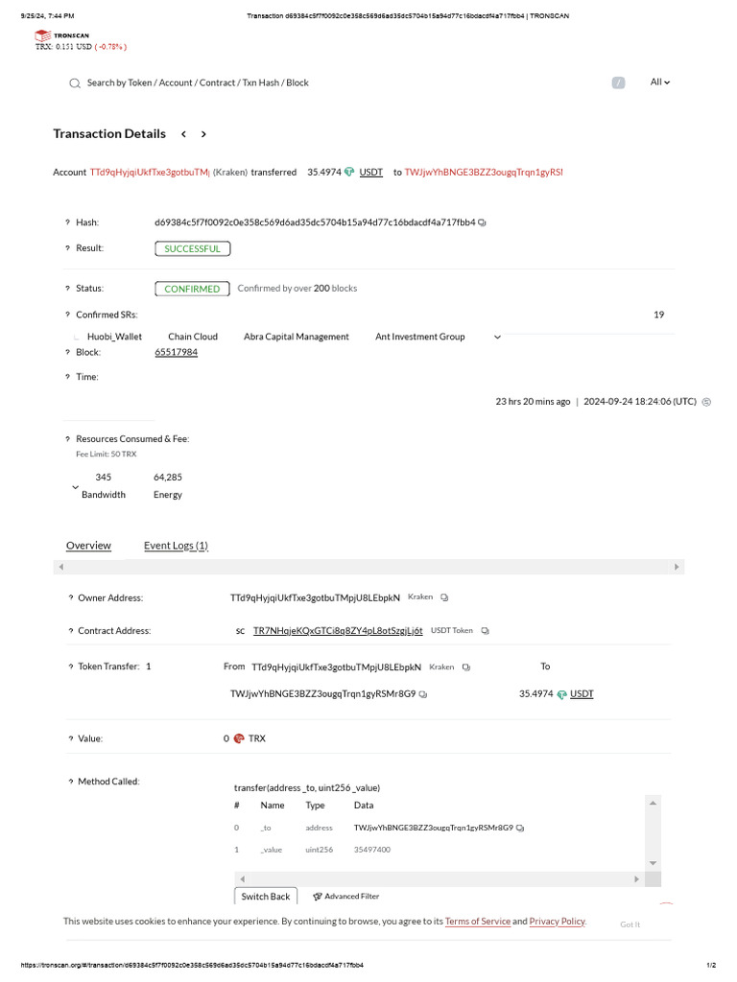Open USDT link in summary line
Screen dimensions: 737x982
tap(371, 173)
